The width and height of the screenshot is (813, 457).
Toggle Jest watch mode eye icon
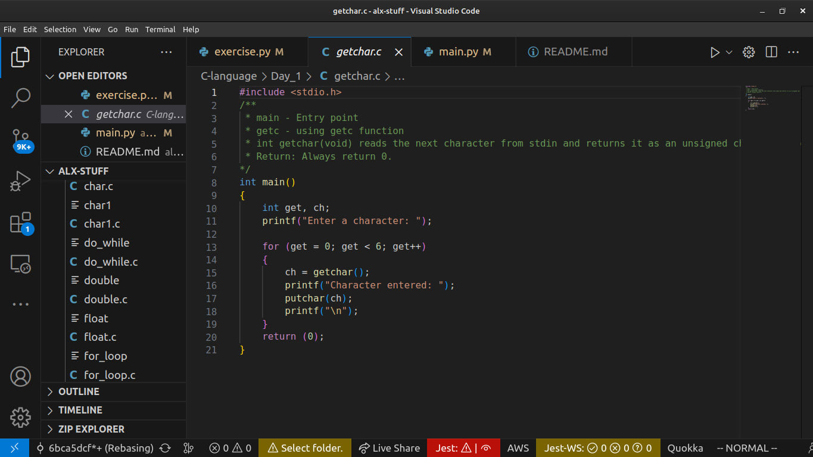point(486,448)
